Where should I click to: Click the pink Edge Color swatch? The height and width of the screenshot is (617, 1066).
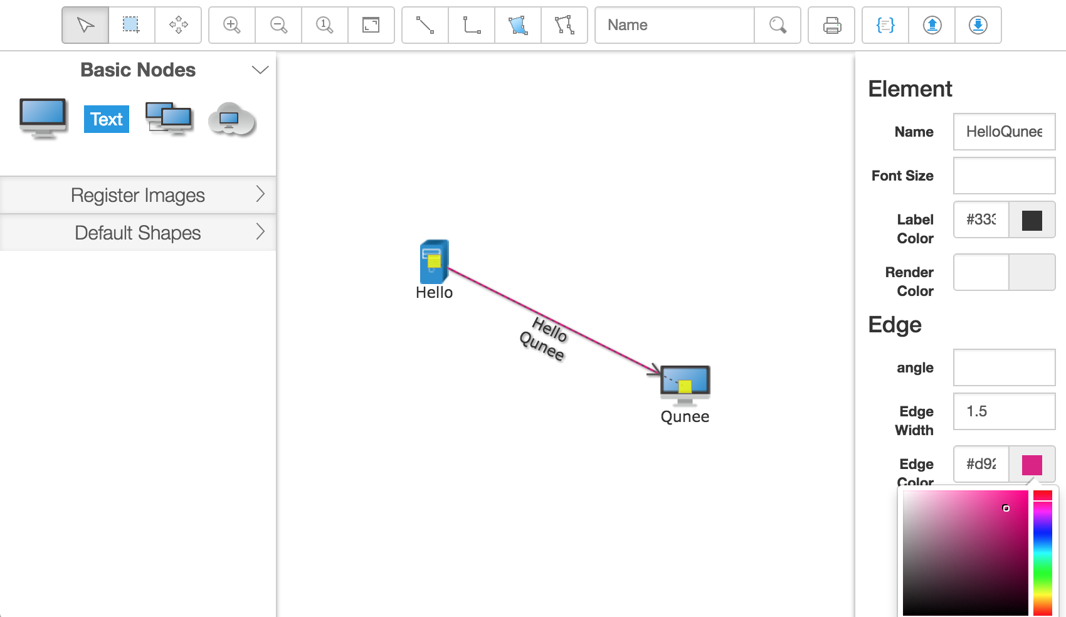pyautogui.click(x=1032, y=465)
